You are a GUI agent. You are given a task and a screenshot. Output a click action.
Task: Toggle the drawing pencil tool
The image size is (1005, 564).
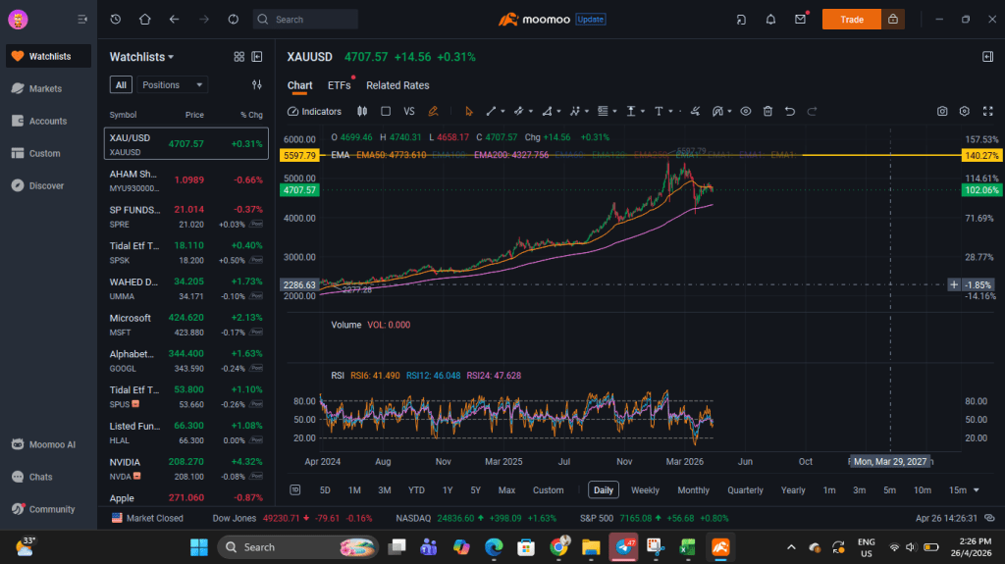pos(433,112)
